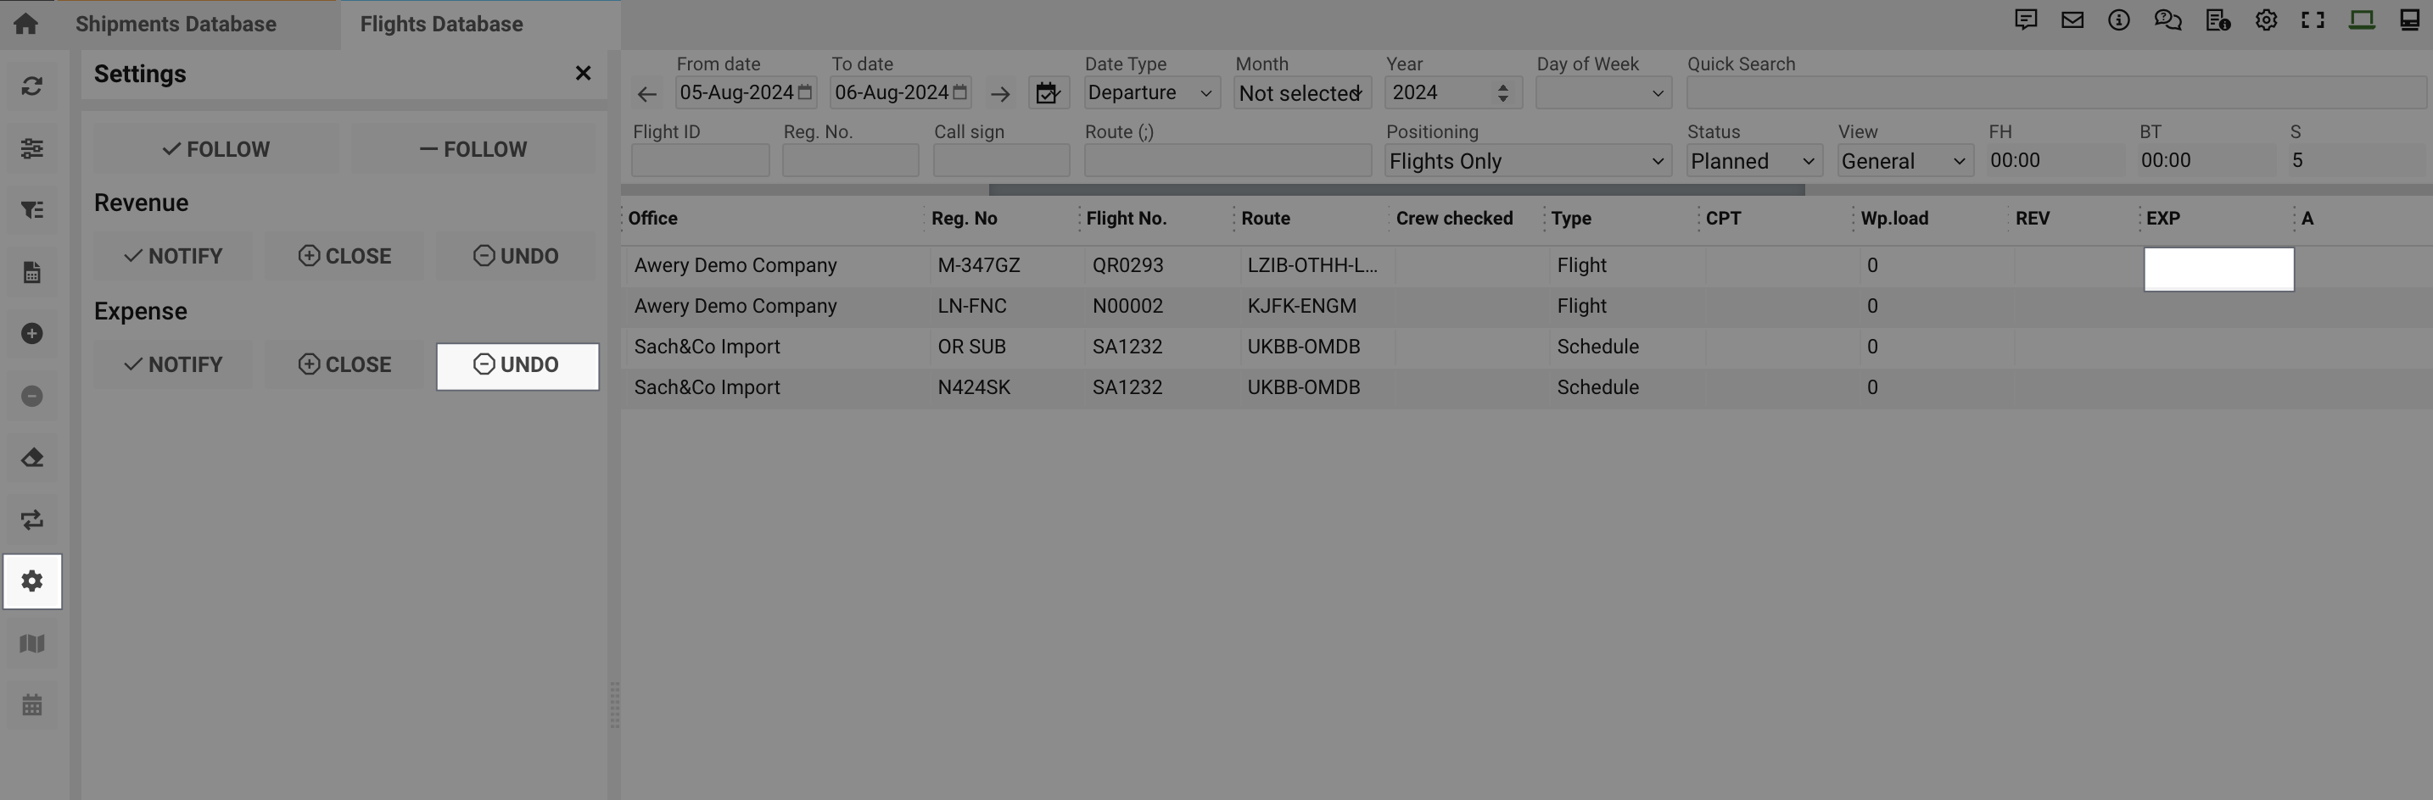2433x800 pixels.
Task: Toggle Revenue NOTIFY option
Action: [173, 256]
